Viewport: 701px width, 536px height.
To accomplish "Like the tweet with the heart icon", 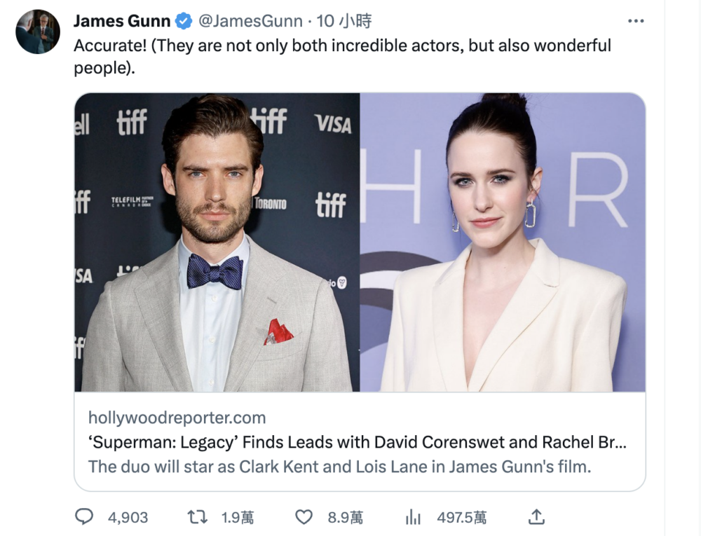I will click(304, 517).
